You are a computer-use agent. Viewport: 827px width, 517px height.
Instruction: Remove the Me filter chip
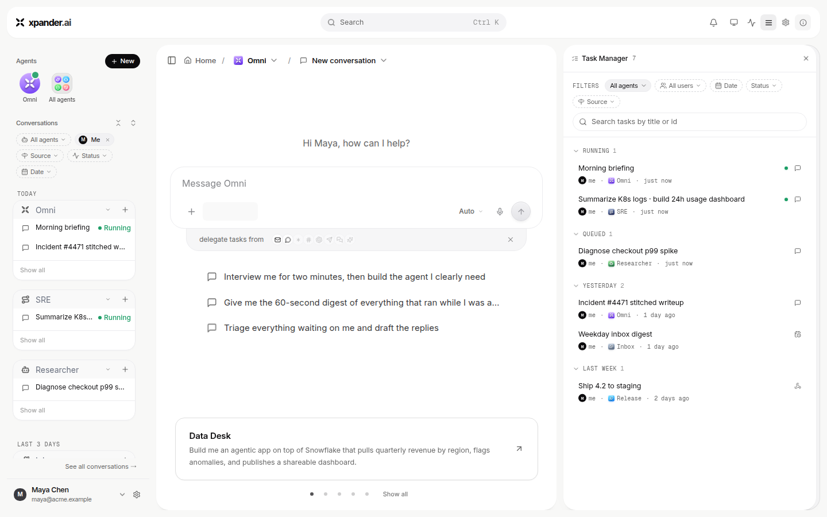107,140
